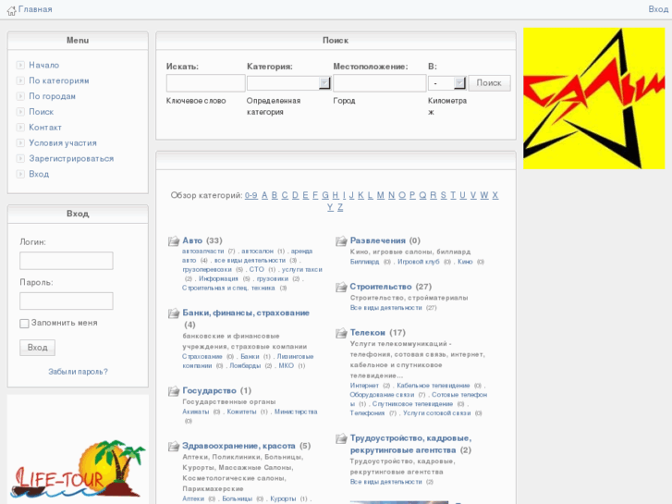Click the Главная link in top bar
Viewport: 672px width, 504px height.
[x=35, y=9]
